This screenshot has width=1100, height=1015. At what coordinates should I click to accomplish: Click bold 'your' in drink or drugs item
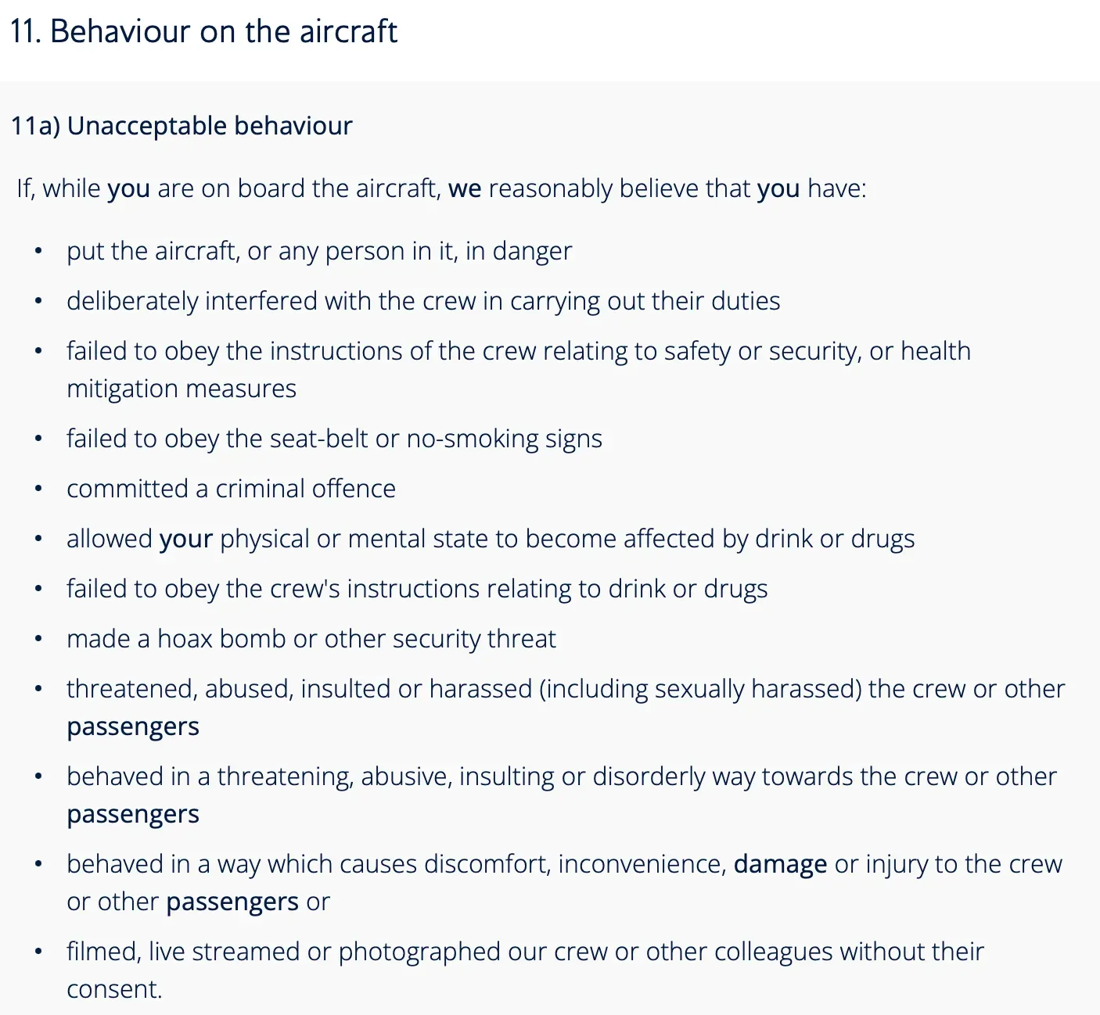point(186,539)
